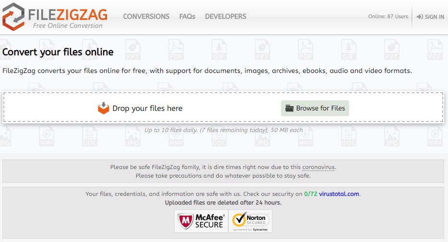Click the Norton SECURED badge
This screenshot has width=448, height=242.
250,221
